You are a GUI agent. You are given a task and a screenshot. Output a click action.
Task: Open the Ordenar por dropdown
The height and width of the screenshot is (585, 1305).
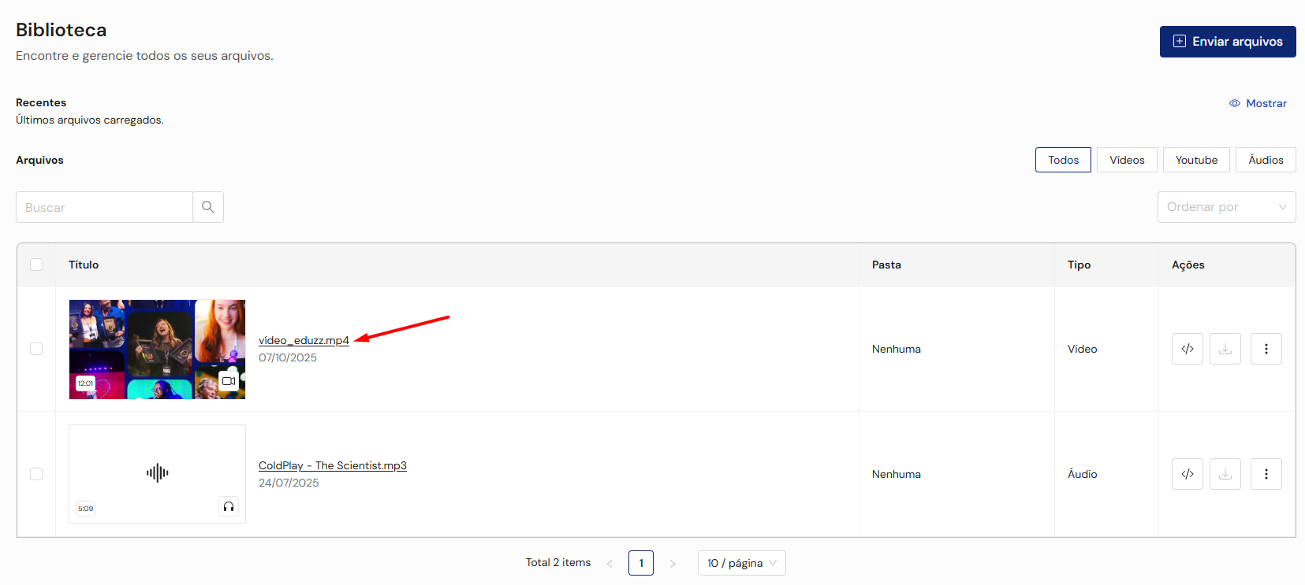coord(1225,207)
